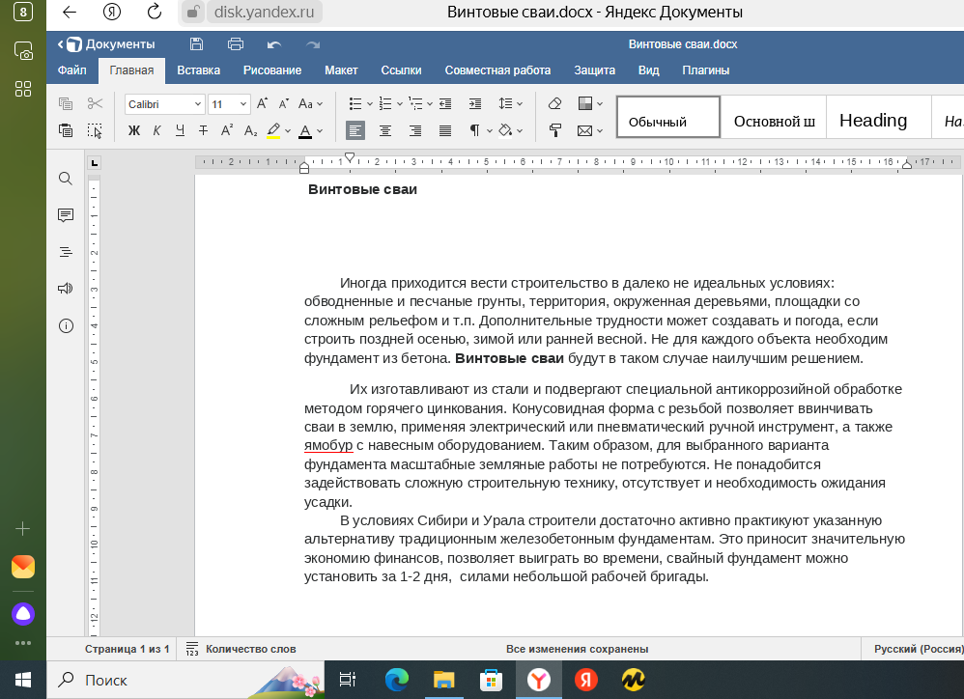Apply the Обычный style
The height and width of the screenshot is (699, 964).
coord(668,117)
